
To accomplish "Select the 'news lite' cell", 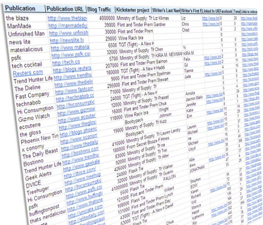I will point(20,42).
